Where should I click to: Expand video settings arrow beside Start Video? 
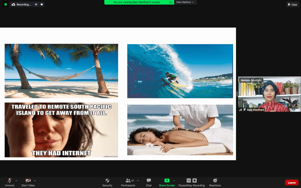point(35,181)
